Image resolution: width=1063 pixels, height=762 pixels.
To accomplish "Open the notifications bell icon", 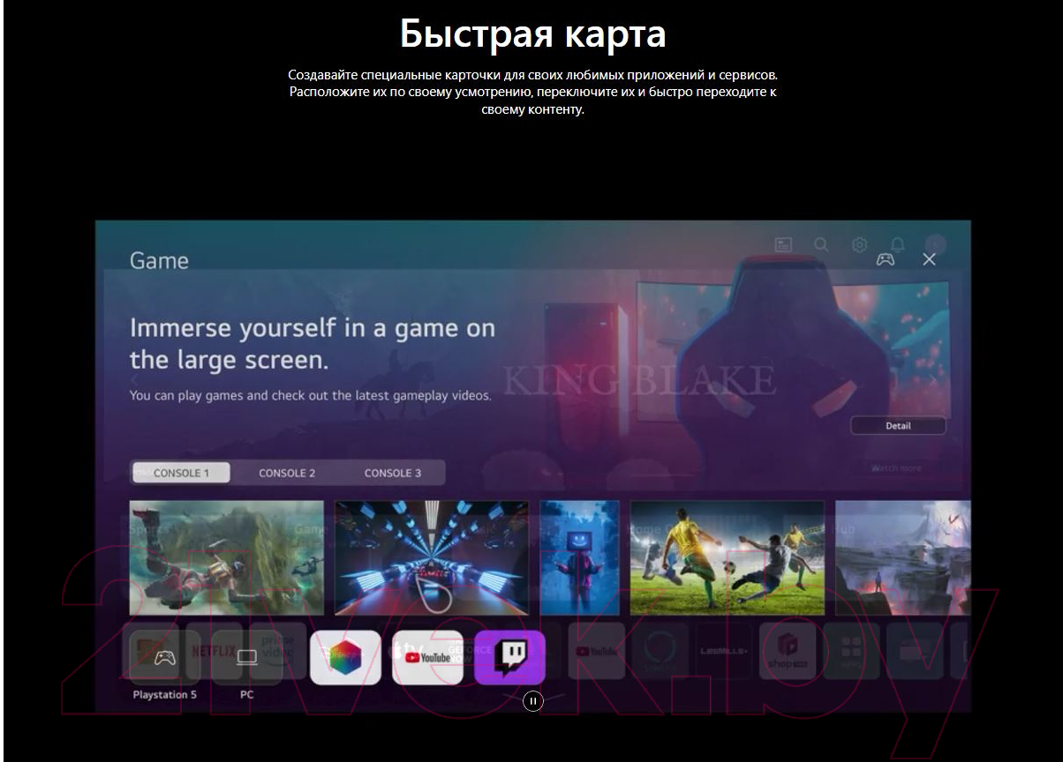I will pyautogui.click(x=897, y=245).
